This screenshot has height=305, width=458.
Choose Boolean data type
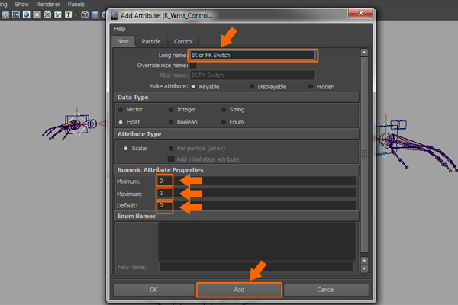click(171, 122)
